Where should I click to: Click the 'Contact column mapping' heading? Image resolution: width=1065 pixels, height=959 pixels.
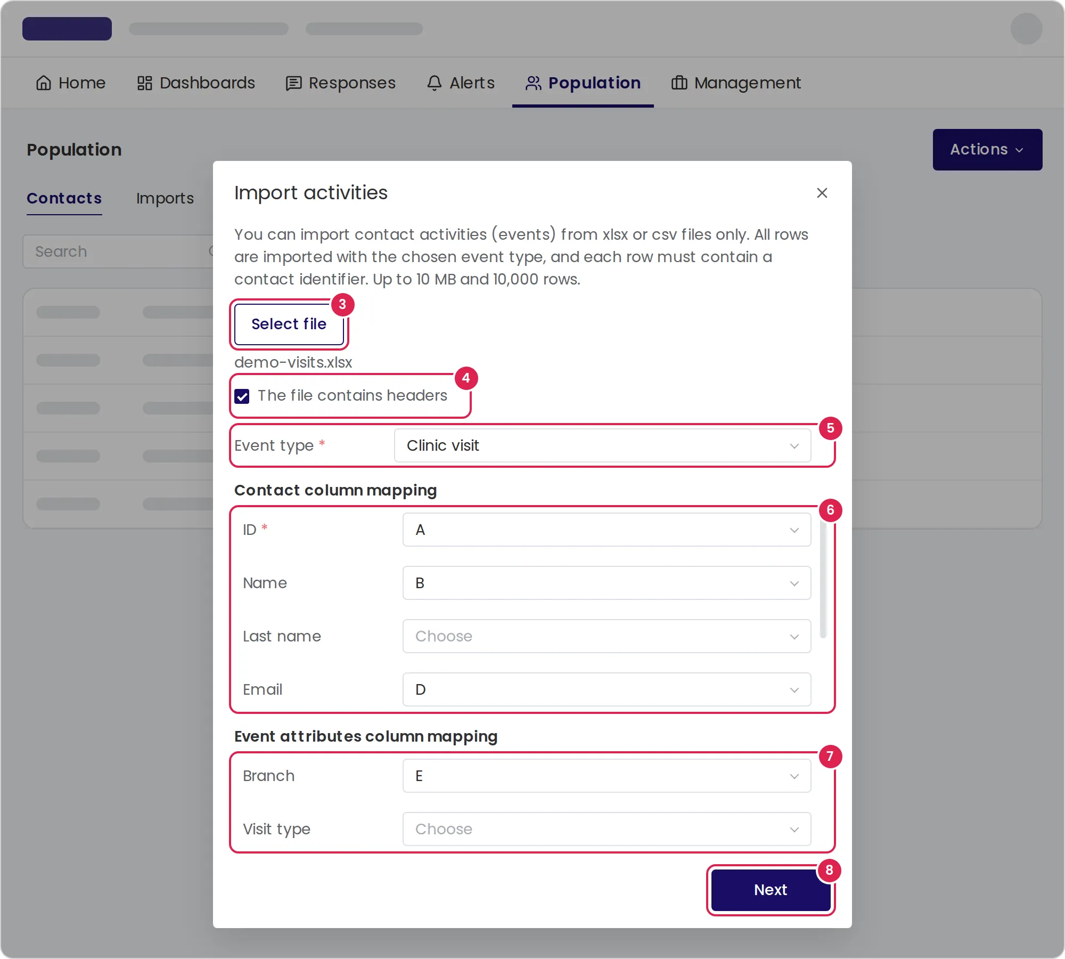[335, 490]
